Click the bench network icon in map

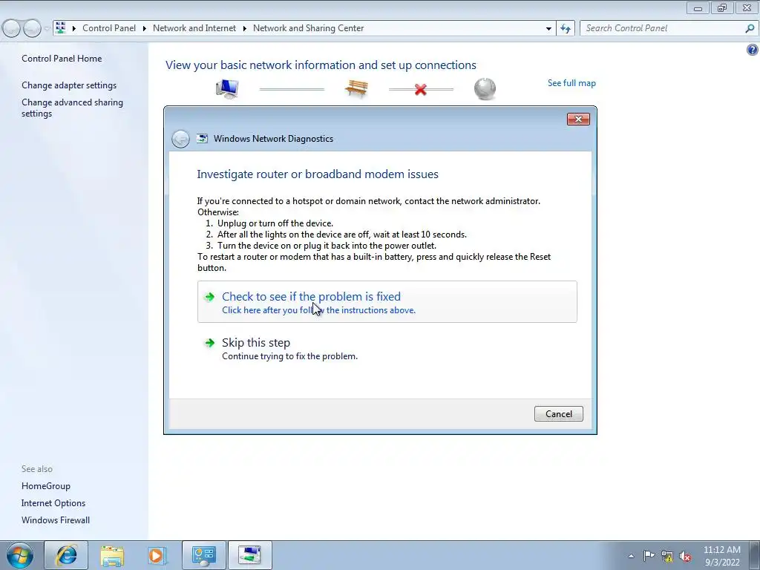coord(356,89)
